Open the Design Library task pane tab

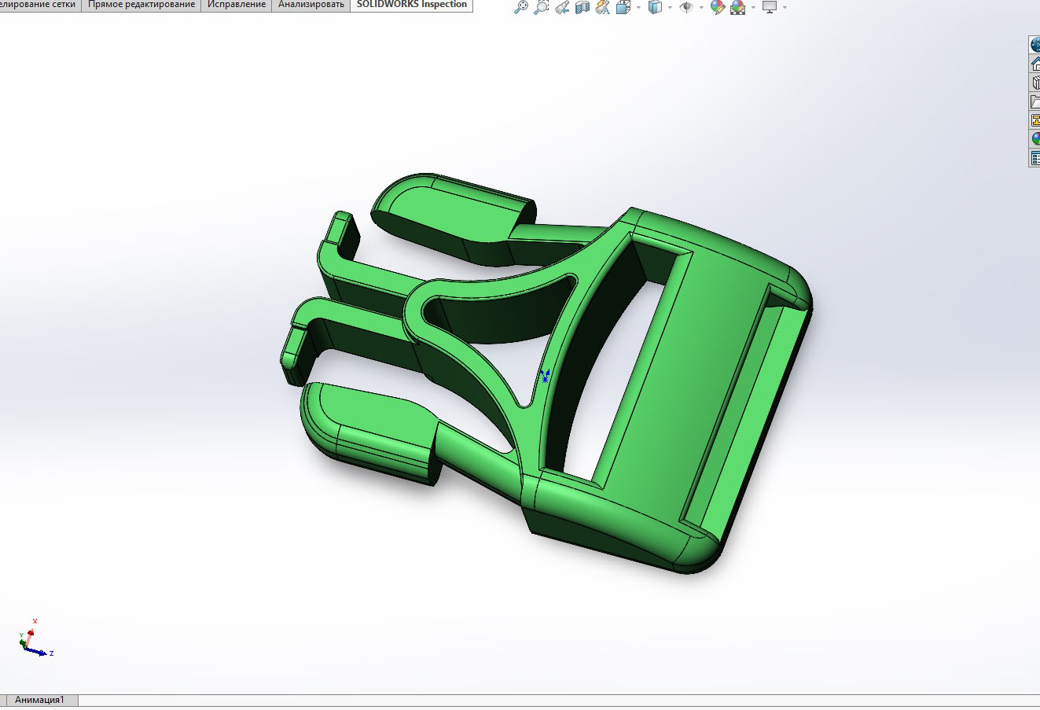click(x=1034, y=83)
